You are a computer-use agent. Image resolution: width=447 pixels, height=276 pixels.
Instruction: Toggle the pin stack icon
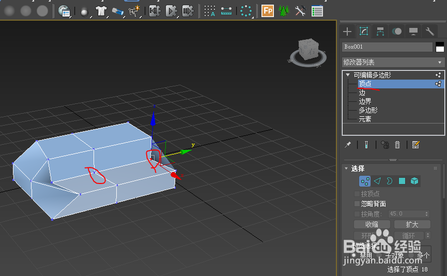tap(348, 145)
